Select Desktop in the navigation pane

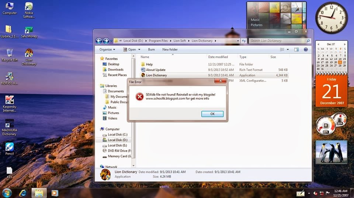tap(113, 64)
